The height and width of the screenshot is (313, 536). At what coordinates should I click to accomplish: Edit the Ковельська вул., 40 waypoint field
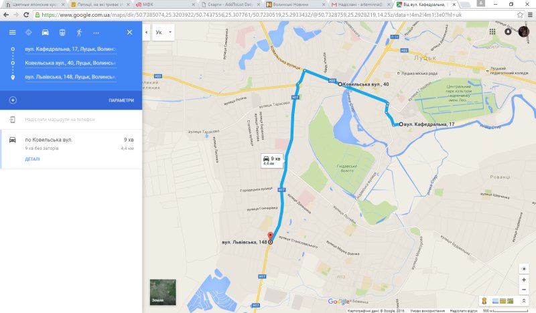point(71,63)
